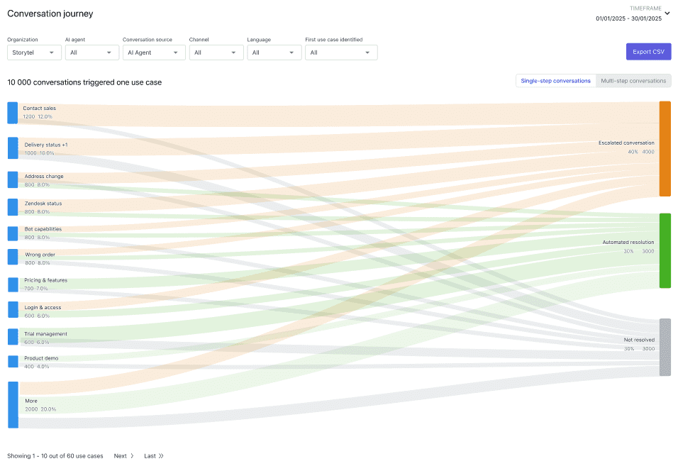This screenshot has height=466, width=678.
Task: Click the blue More node bar
Action: pyautogui.click(x=13, y=405)
